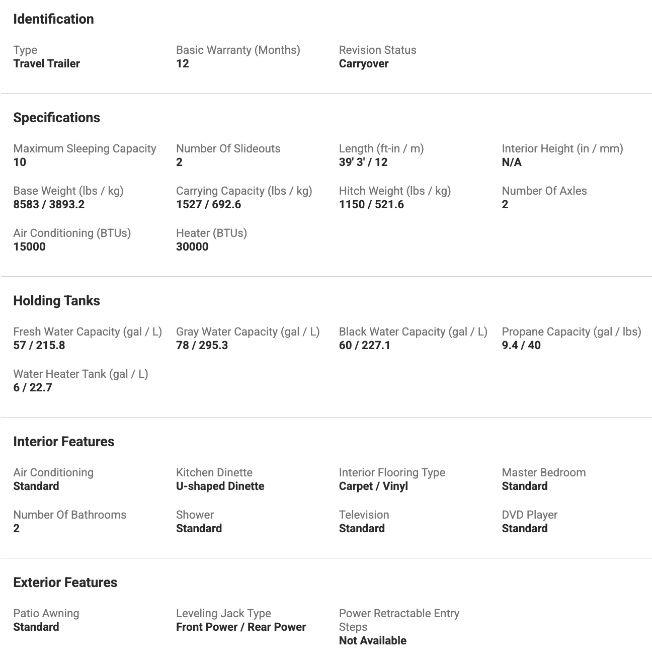Click the Interior Features section heading
This screenshot has width=652, height=662.
coord(64,442)
